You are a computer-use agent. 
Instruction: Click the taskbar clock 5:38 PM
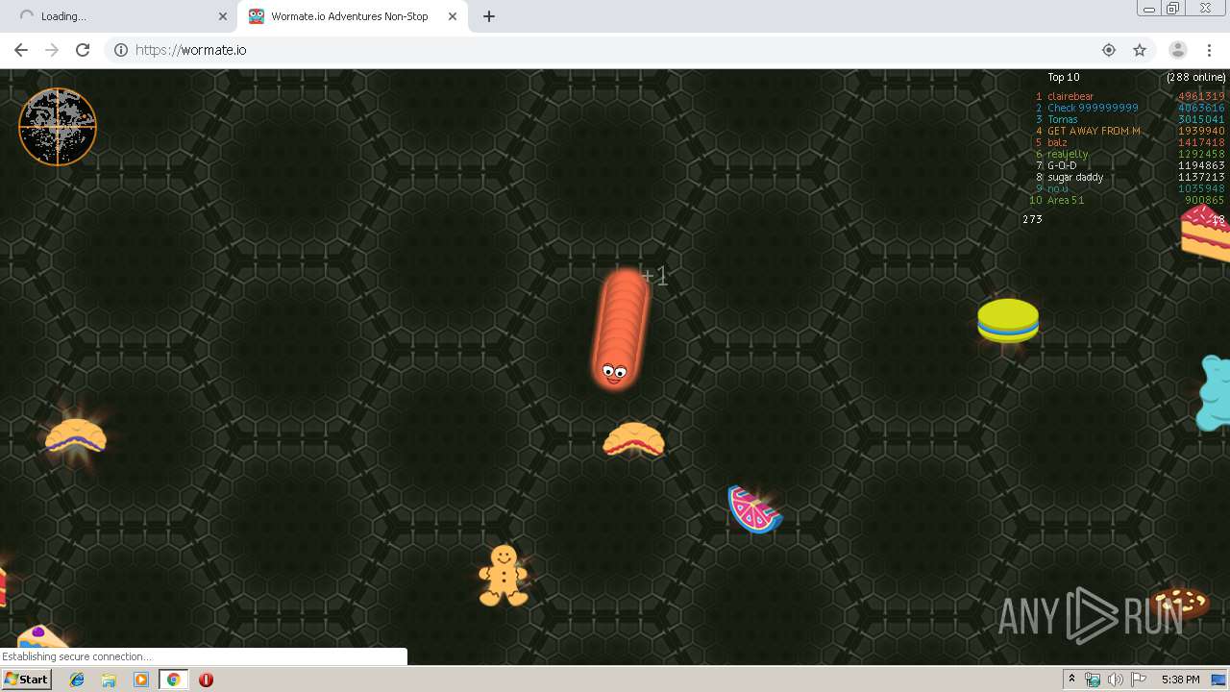tap(1181, 680)
